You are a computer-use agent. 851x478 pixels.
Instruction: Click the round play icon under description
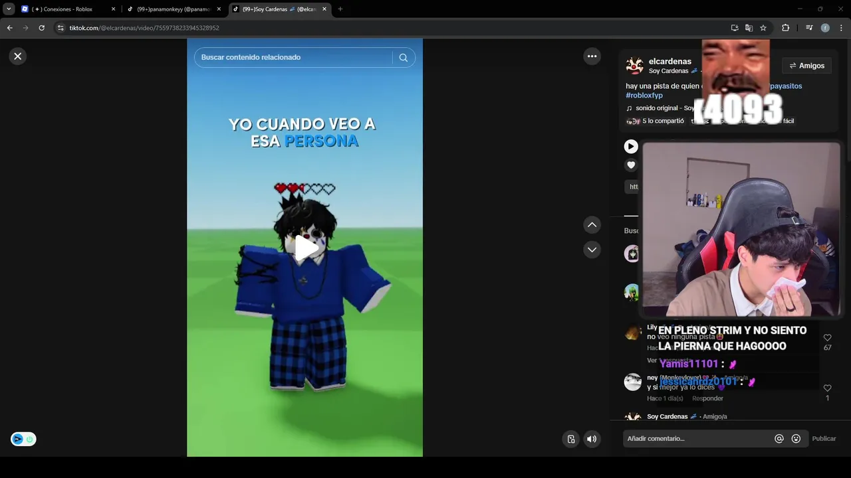point(631,147)
